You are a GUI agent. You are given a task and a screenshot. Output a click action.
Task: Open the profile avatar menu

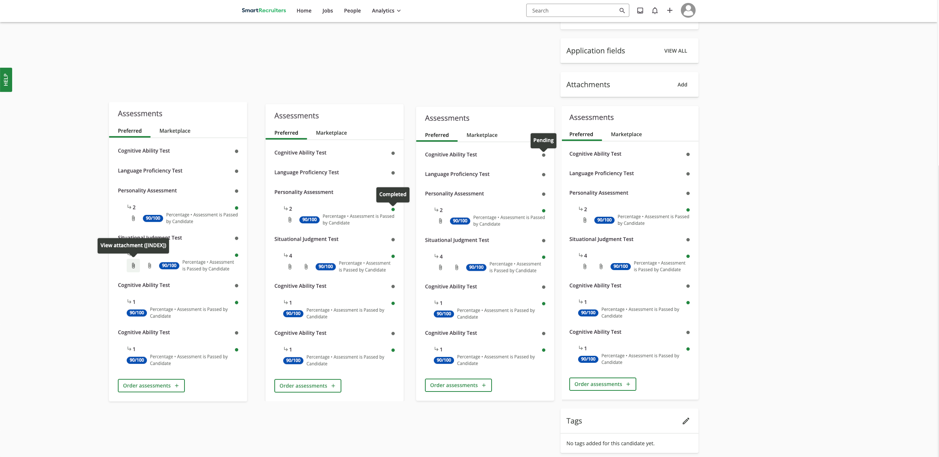688,10
